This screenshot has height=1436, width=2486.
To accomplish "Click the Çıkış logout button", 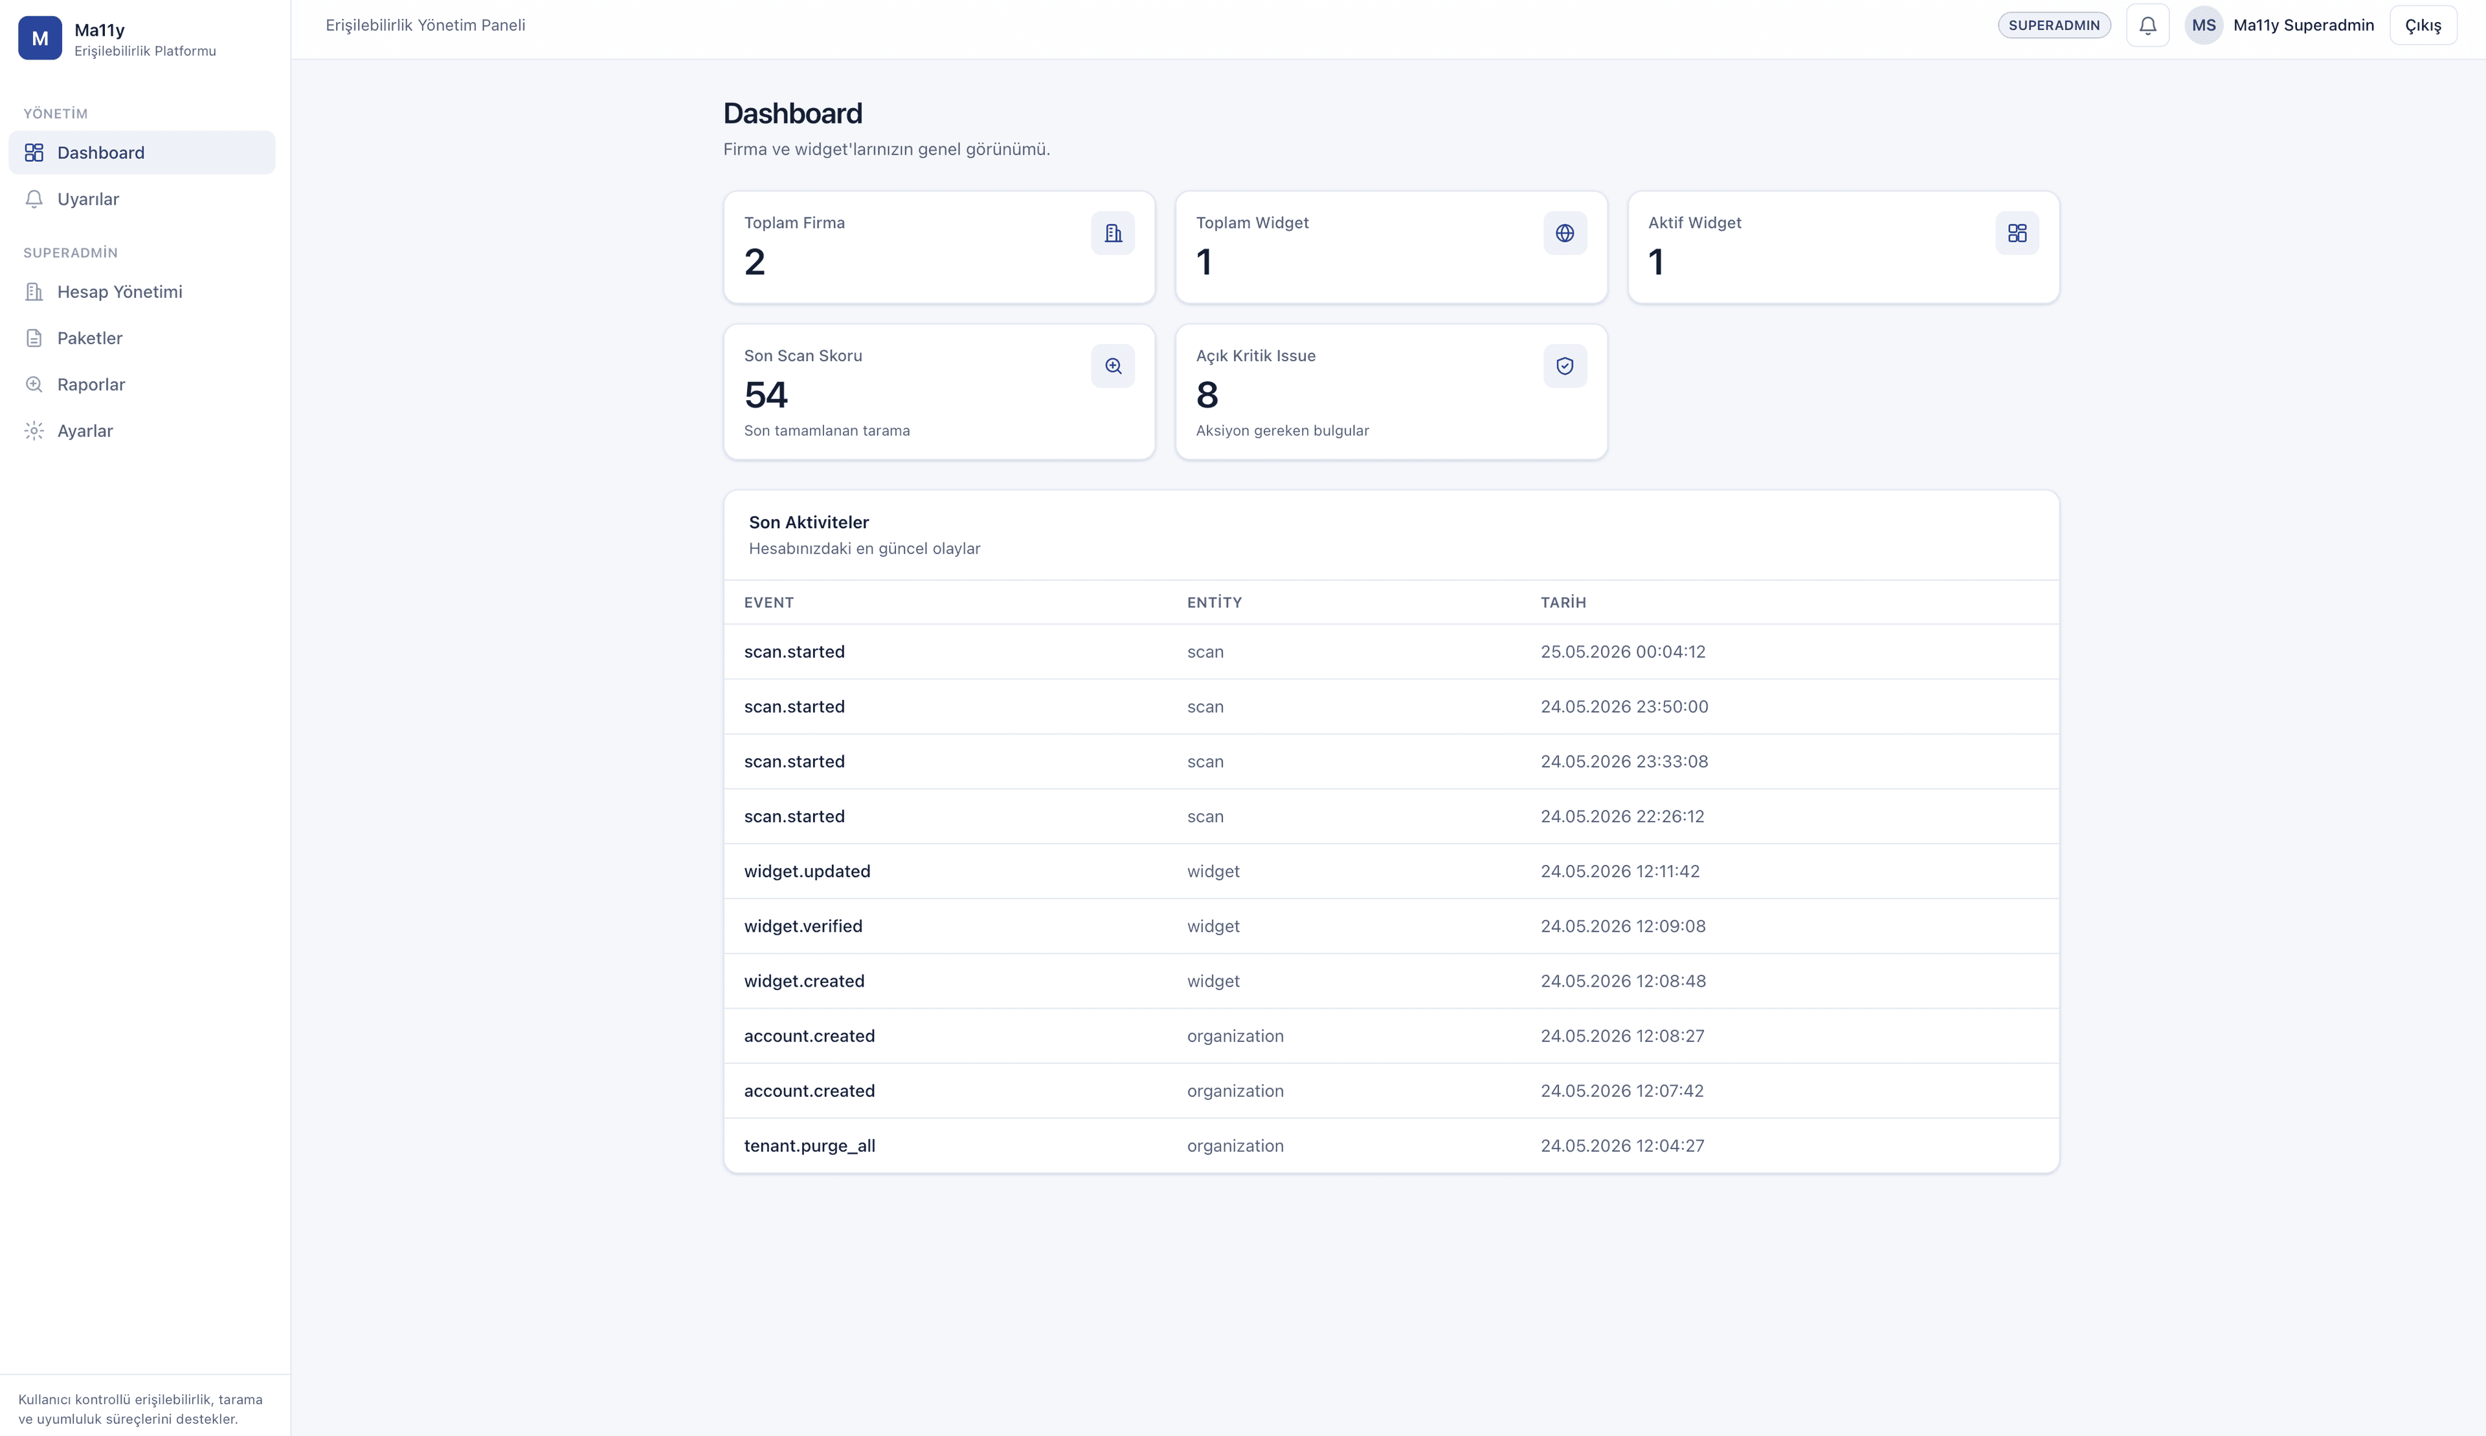I will tap(2422, 26).
